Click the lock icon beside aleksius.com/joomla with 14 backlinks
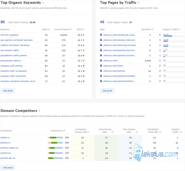 (x=101, y=71)
